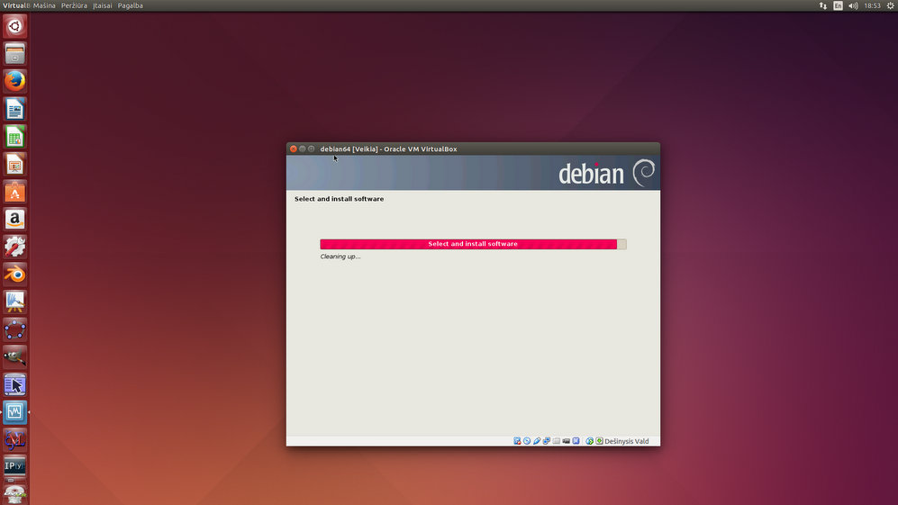Expand the session gear menu
898x505 pixels.
pos(889,5)
